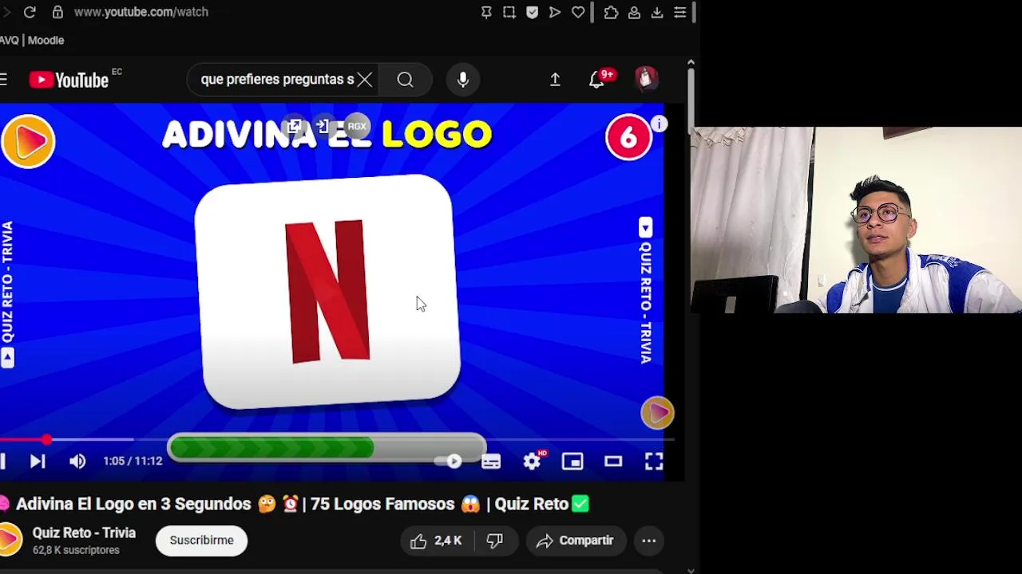Click the 62,8 K suscriptores text
1022x574 pixels.
click(76, 550)
